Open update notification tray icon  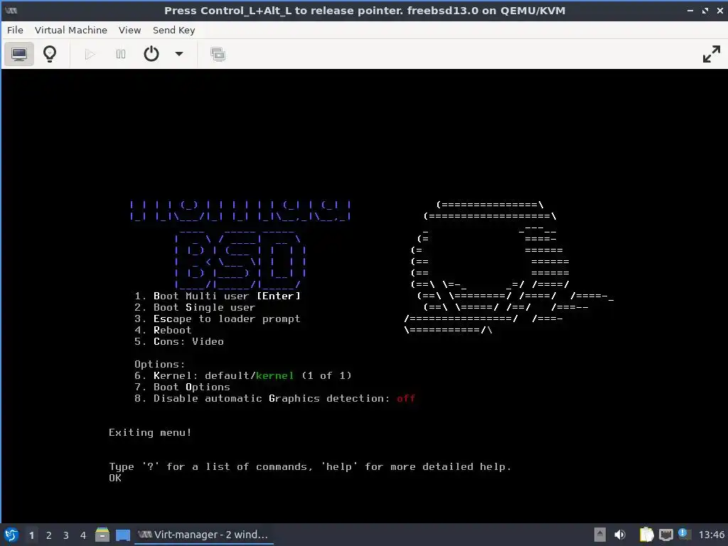pyautogui.click(x=683, y=534)
